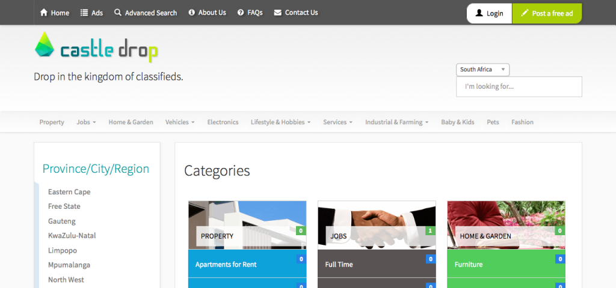Open the South Africa country dropdown
This screenshot has height=288, width=616.
point(482,70)
